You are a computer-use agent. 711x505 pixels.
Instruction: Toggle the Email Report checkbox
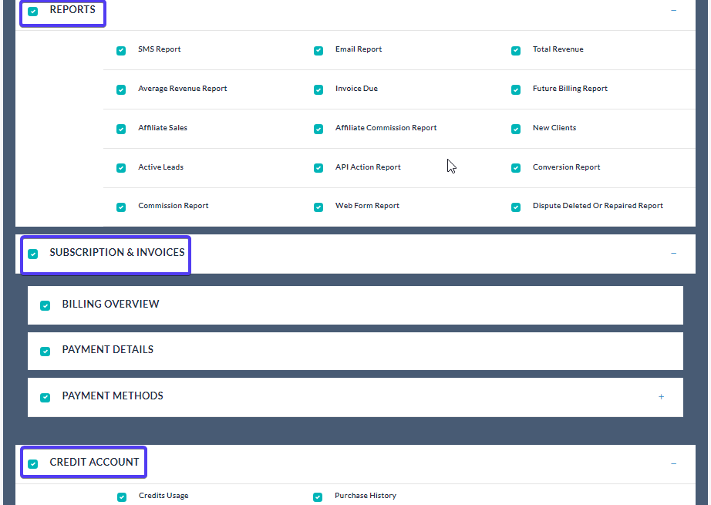click(318, 51)
